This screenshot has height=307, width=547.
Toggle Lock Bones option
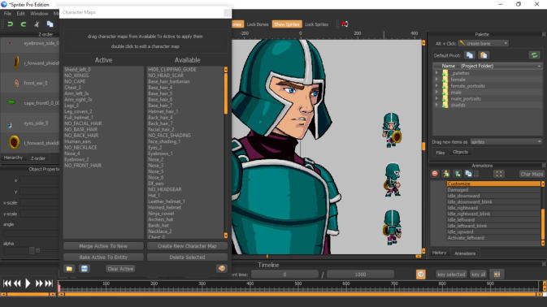258,24
